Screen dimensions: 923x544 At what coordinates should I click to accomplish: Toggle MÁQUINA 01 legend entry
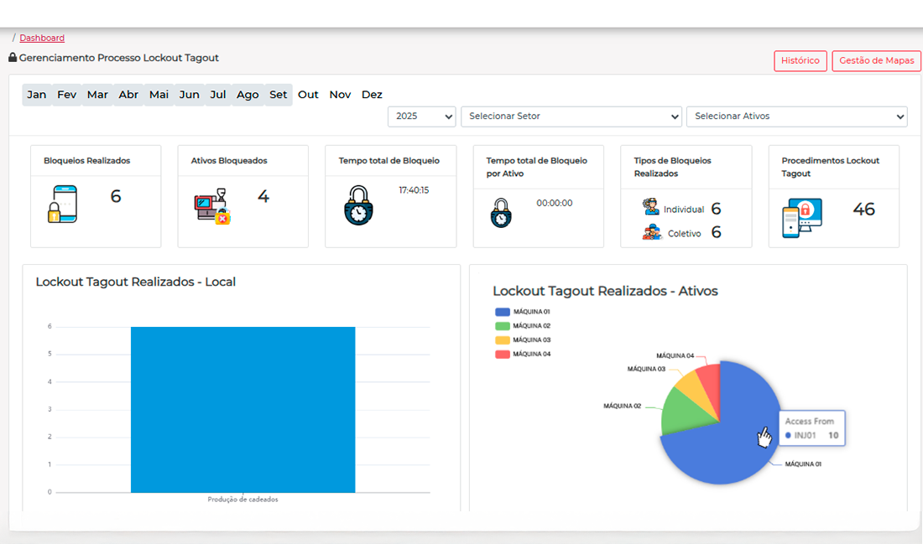(x=522, y=312)
